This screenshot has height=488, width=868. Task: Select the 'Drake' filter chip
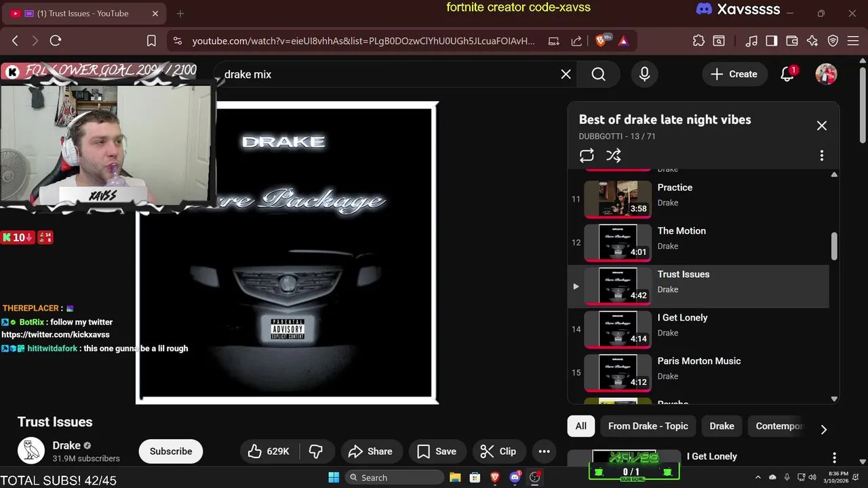(722, 426)
